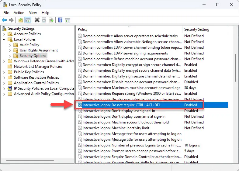Collapse the Local Policies tree node
The height and width of the screenshot is (171, 239).
[x=4, y=39]
